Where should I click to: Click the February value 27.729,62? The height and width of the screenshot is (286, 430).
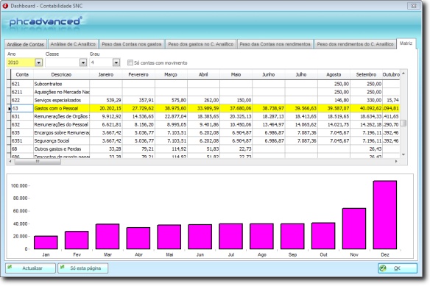[138, 109]
